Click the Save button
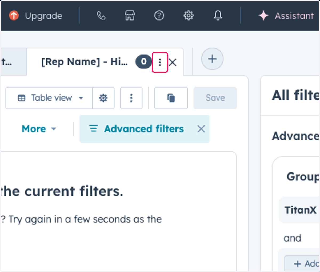320x272 pixels. click(x=215, y=98)
